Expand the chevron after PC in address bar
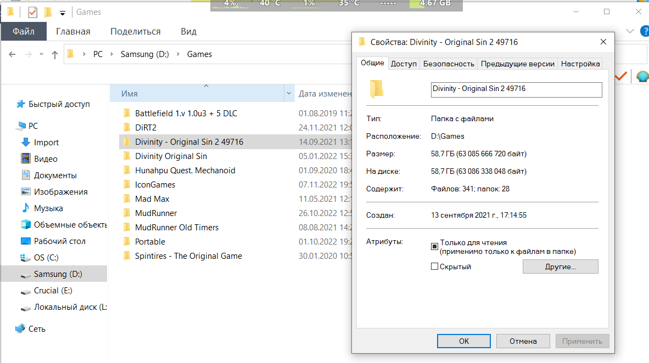 point(112,54)
